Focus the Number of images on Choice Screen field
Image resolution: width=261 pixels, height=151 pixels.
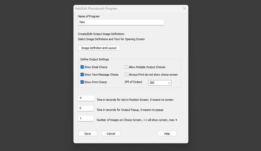pos(86,119)
